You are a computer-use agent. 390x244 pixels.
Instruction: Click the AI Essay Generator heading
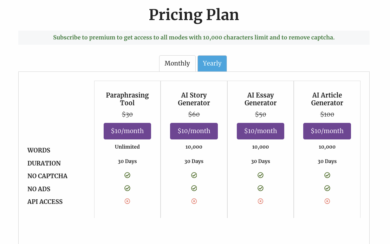coord(260,99)
